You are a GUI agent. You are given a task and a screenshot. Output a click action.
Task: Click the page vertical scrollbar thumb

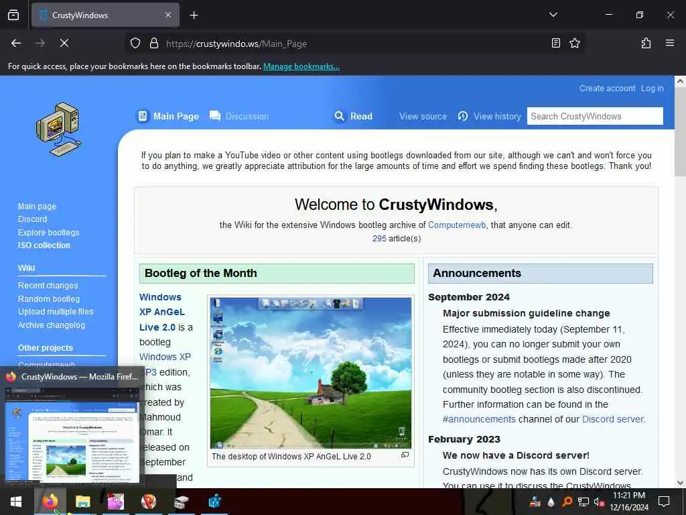680,132
